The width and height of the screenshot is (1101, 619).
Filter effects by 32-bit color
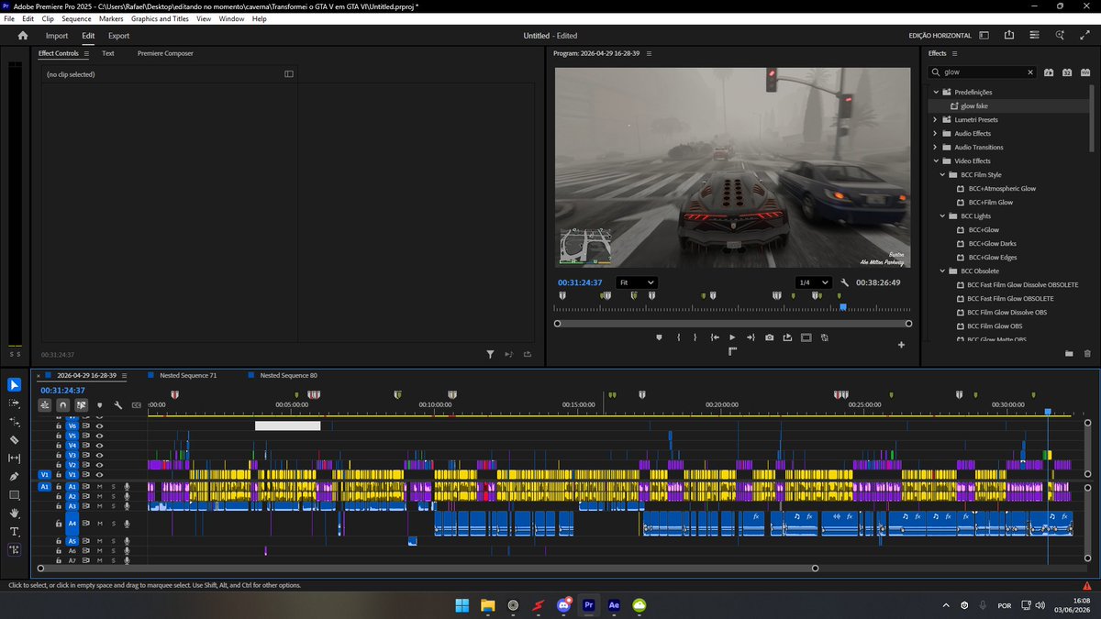pyautogui.click(x=1067, y=72)
